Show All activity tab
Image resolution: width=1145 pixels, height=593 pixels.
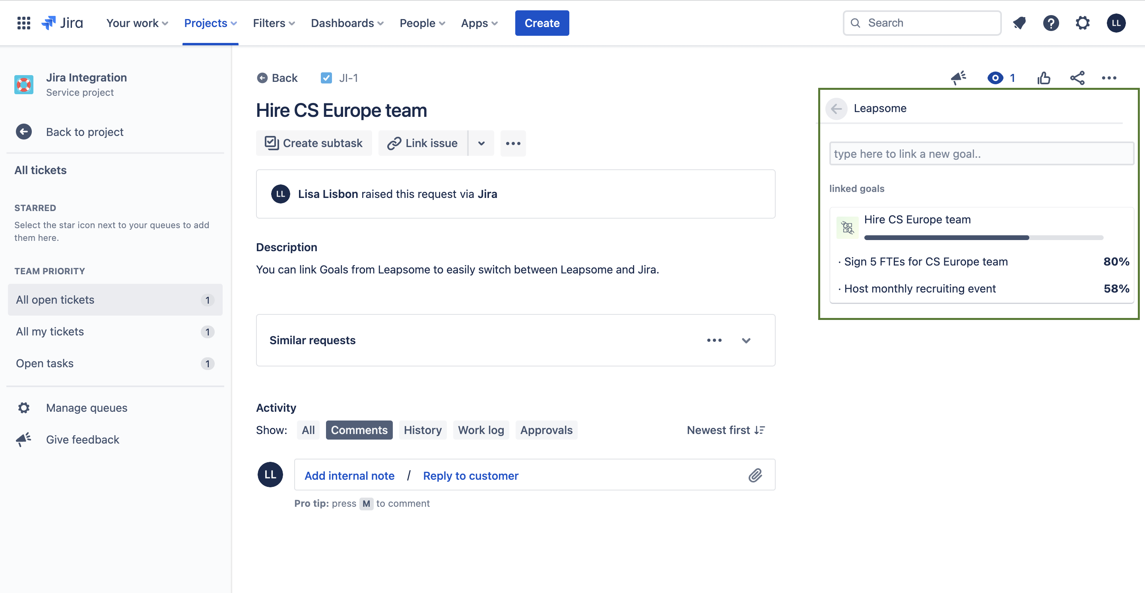[x=308, y=430]
